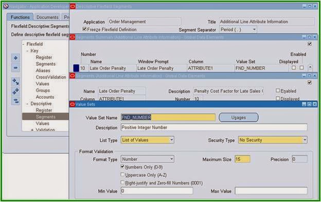Select Accounts in the Navigator tree
321x202 pixels.
tap(45, 97)
